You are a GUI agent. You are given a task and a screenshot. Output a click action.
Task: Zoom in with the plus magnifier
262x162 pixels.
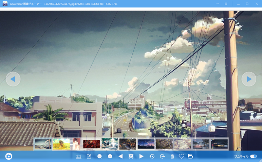click(110, 156)
